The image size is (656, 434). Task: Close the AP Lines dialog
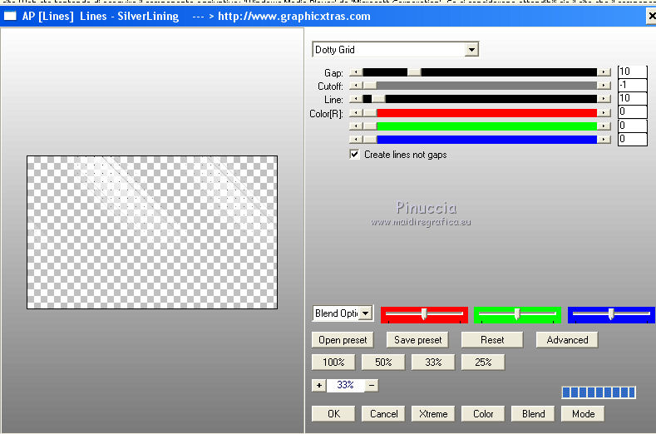(x=651, y=17)
